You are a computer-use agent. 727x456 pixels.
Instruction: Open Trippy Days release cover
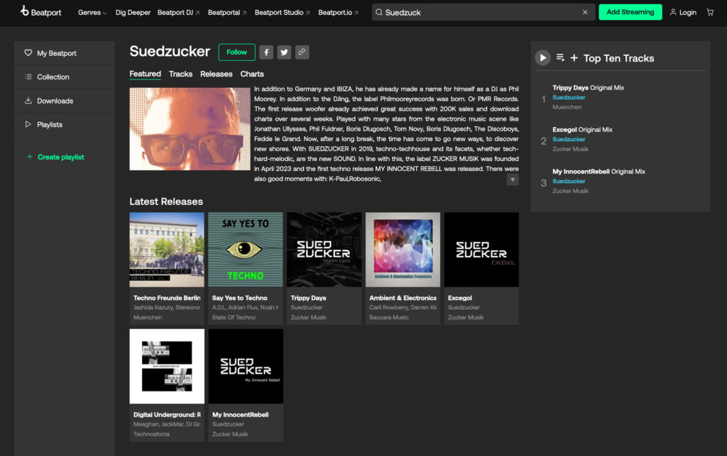[x=324, y=250]
